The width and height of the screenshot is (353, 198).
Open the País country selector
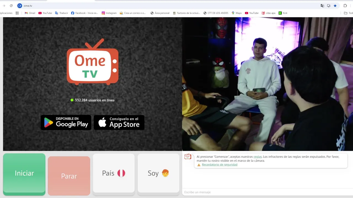click(x=114, y=174)
